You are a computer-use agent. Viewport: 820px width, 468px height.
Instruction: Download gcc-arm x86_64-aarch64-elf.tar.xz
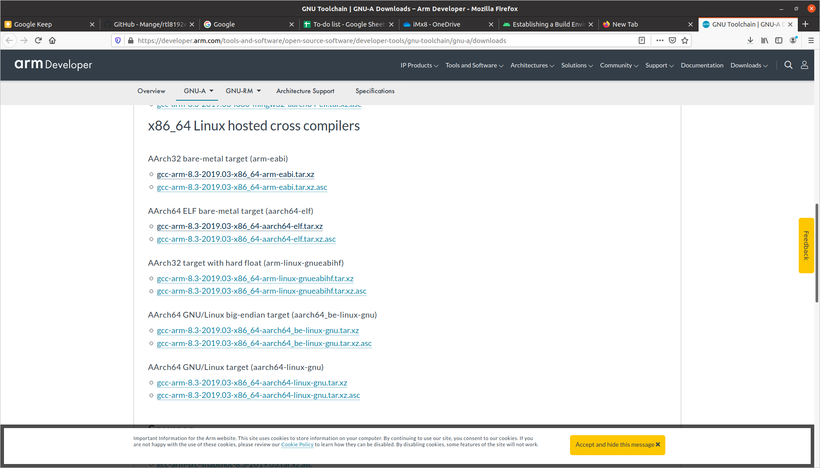(240, 226)
